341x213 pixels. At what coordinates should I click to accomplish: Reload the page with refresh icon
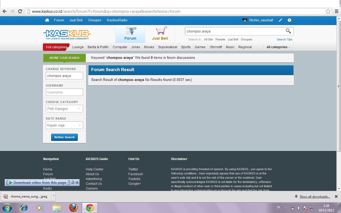tap(20, 11)
